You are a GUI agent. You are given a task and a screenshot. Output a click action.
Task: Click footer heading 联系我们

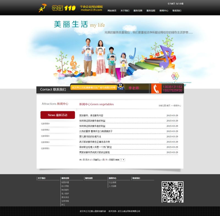click(x=136, y=178)
